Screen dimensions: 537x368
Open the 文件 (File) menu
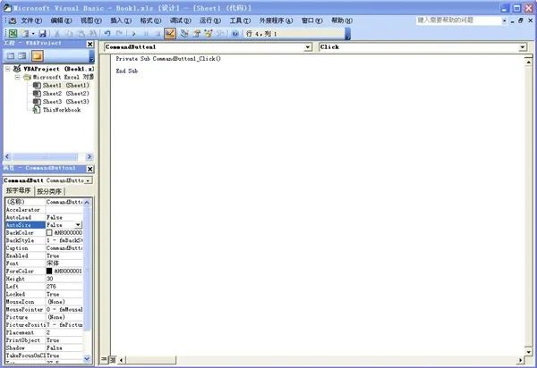point(31,21)
